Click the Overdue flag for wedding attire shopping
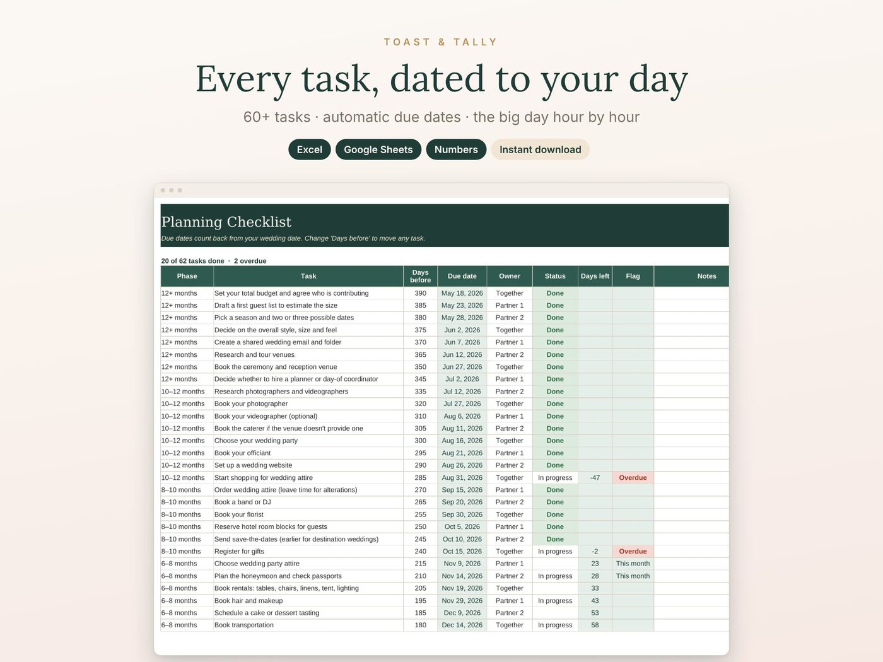 pyautogui.click(x=633, y=478)
